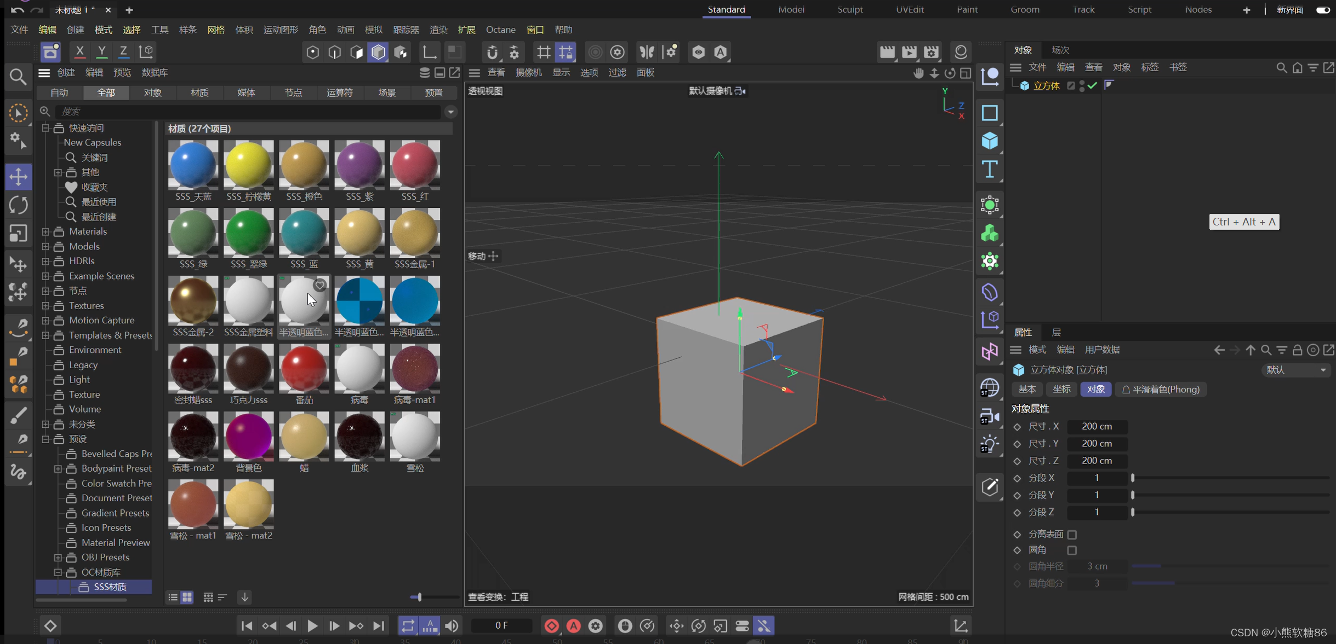Switch to the Sculpt layout tab
Screen dimensions: 1336x644
(x=849, y=10)
